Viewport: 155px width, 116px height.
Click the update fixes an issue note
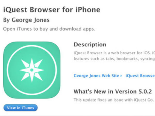pos(114,100)
